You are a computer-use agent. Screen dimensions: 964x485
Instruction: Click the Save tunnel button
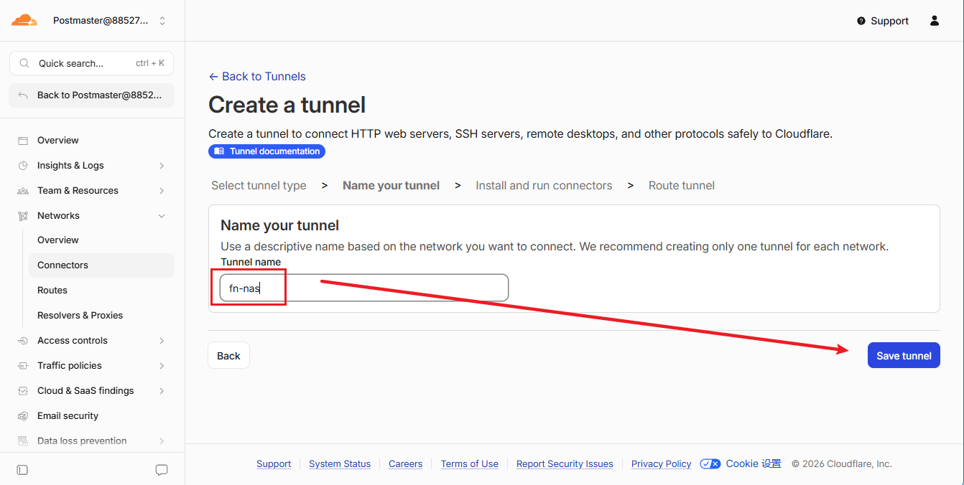coord(904,355)
